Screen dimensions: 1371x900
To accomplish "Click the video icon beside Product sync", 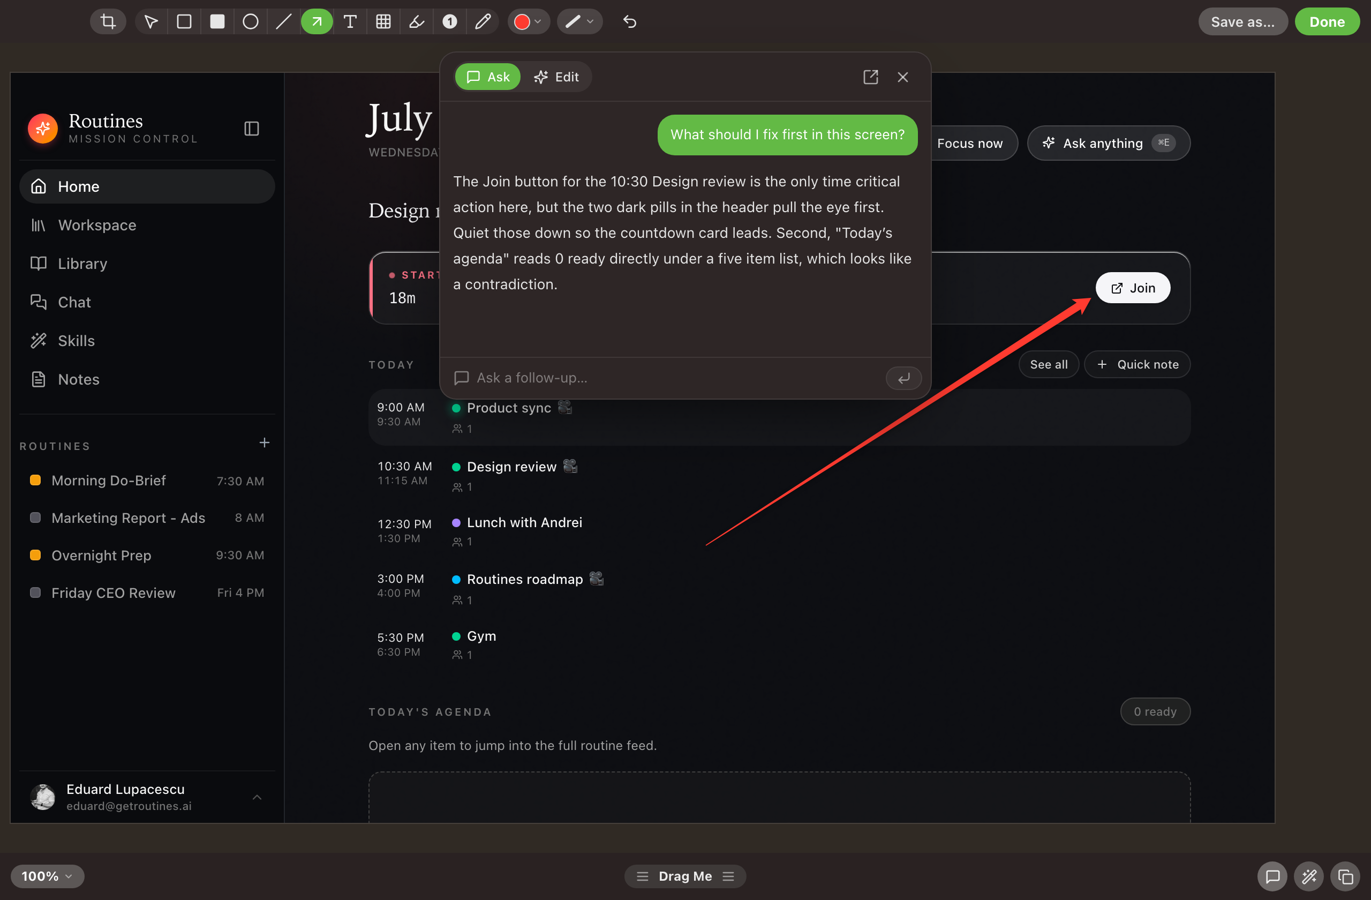I will coord(565,407).
